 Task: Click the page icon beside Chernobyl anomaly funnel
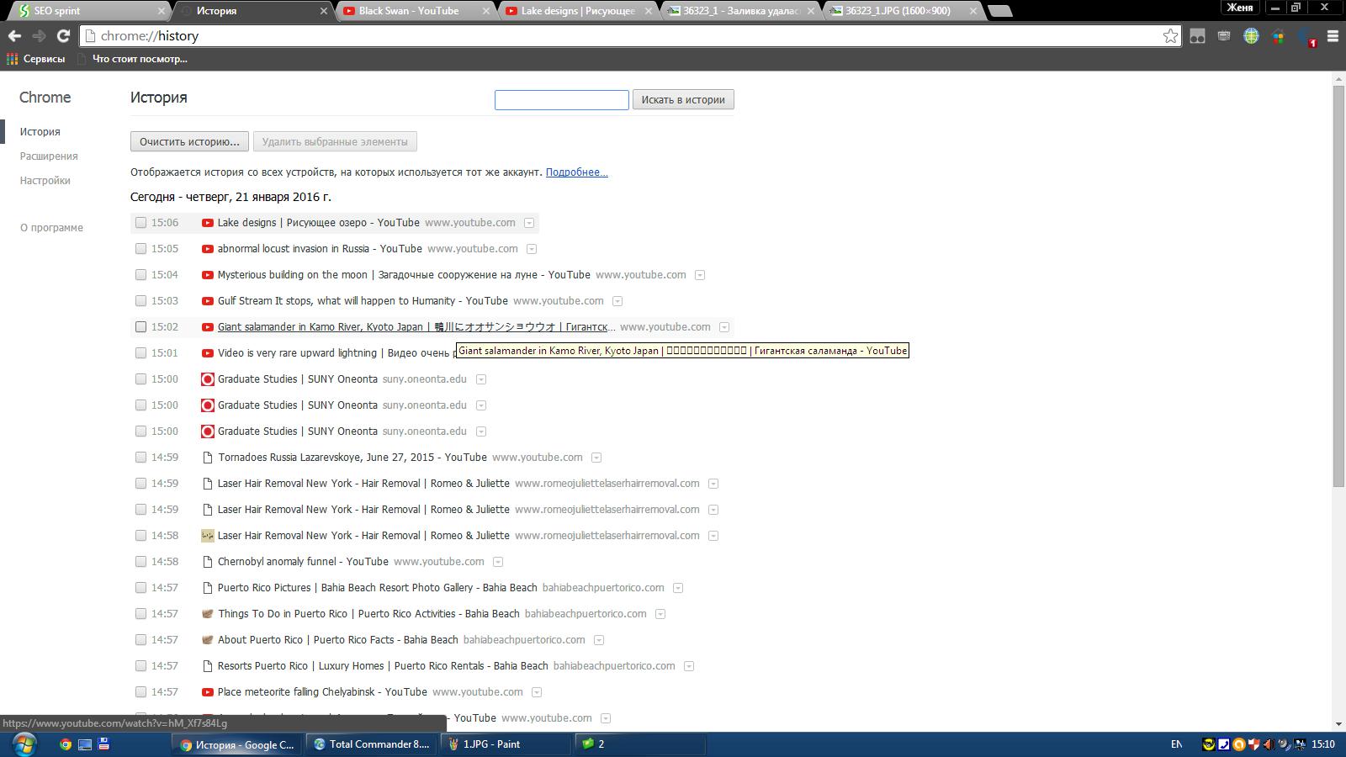pos(207,562)
